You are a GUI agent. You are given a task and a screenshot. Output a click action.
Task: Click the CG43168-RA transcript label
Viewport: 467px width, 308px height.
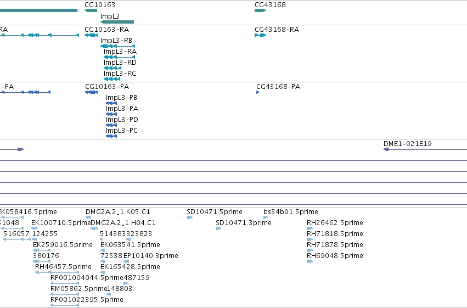(277, 30)
